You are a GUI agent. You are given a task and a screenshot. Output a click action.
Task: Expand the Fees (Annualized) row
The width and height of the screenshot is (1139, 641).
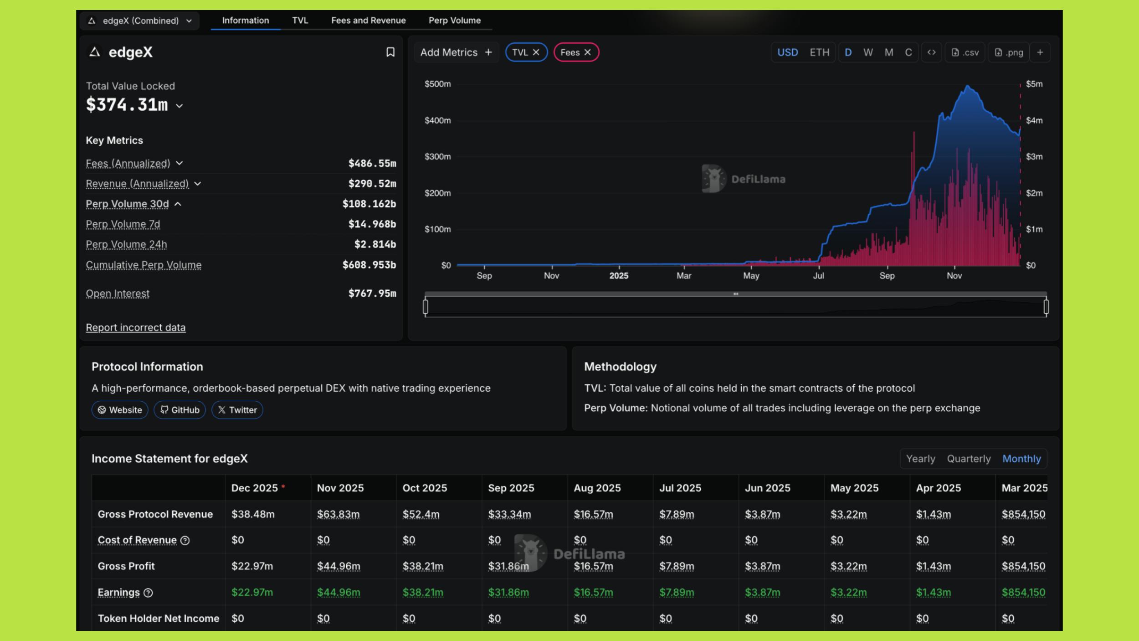(x=180, y=163)
